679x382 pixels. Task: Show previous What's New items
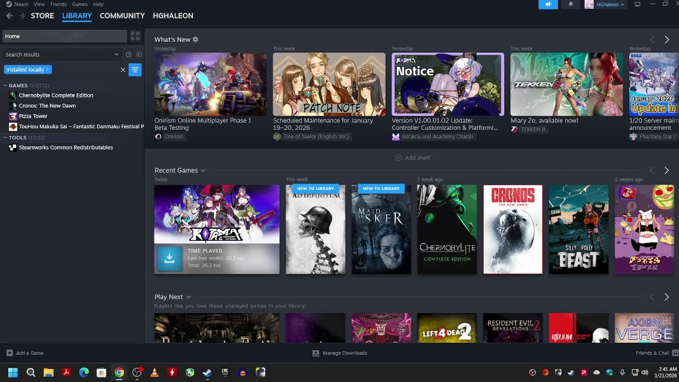652,39
